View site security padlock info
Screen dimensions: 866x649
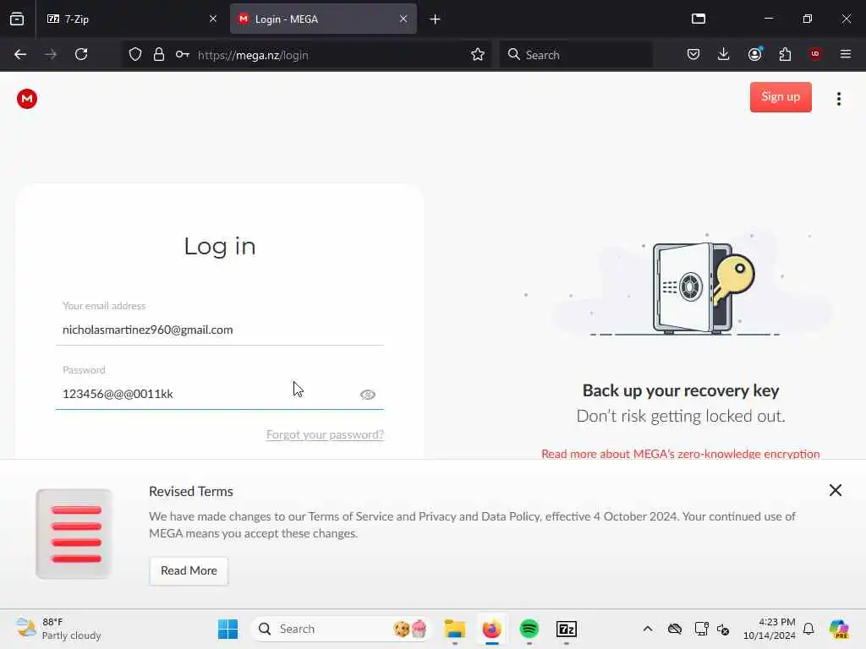pyautogui.click(x=159, y=55)
